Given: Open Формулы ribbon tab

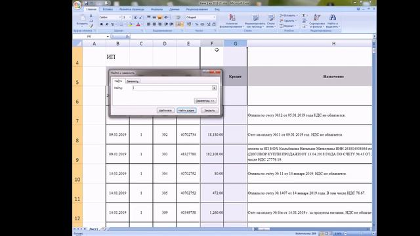Looking at the screenshot, I should 157,9.
